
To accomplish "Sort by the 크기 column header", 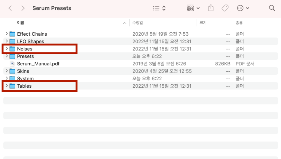I will click(x=203, y=23).
